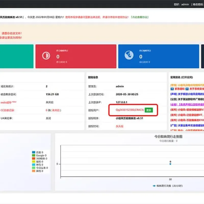Click the green 更新 button beside authorized user
This screenshot has width=204, height=204.
149,110
